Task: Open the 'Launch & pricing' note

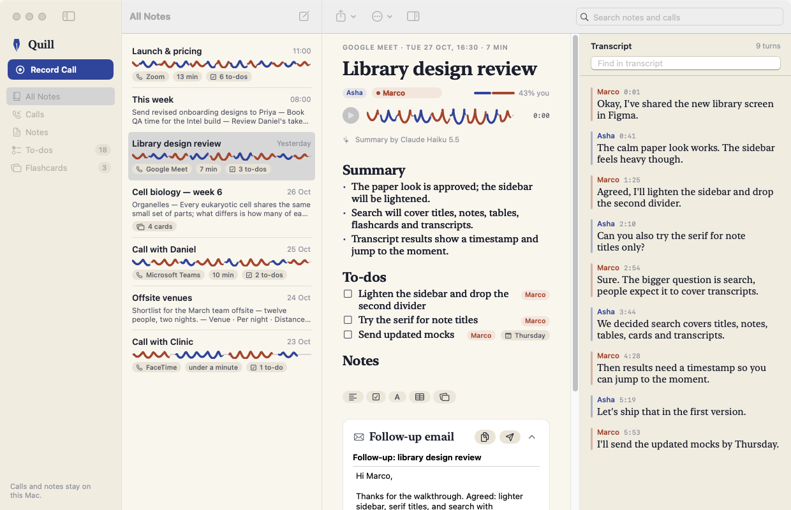Action: click(221, 64)
